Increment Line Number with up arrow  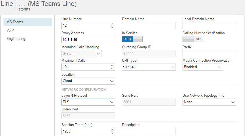pyautogui.click(x=112, y=24)
